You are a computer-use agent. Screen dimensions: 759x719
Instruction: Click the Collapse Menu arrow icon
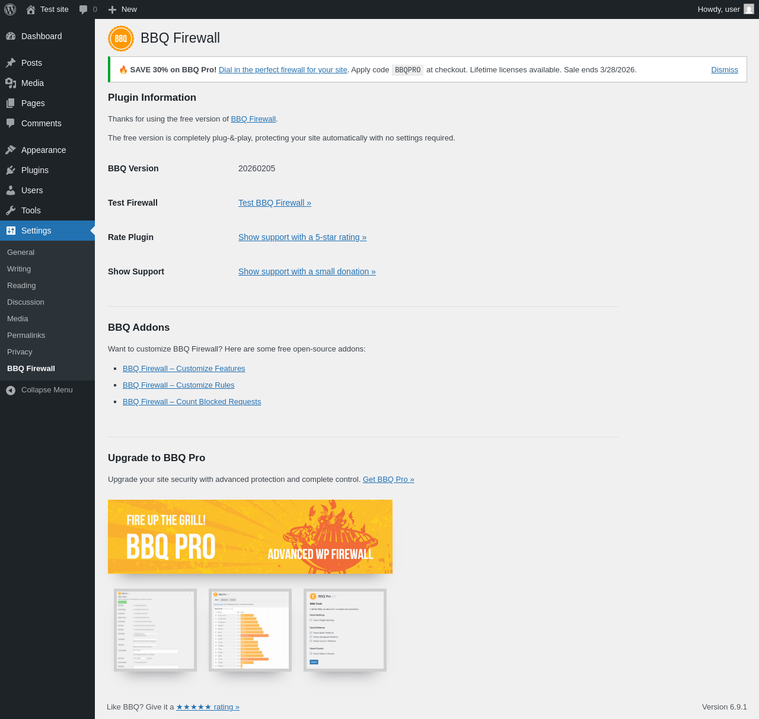[x=11, y=390]
